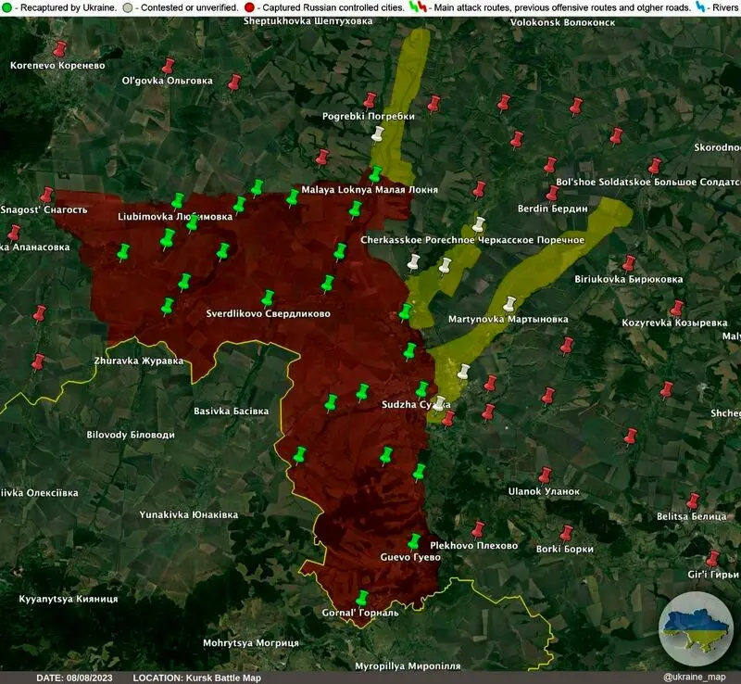This screenshot has height=684, width=741.
Task: Select the white pin above Cherkasskoe Porechnoe
Action: point(479,224)
